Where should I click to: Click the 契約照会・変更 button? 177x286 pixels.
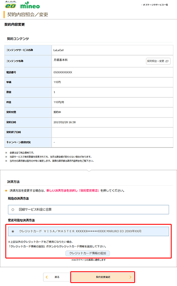point(158,61)
